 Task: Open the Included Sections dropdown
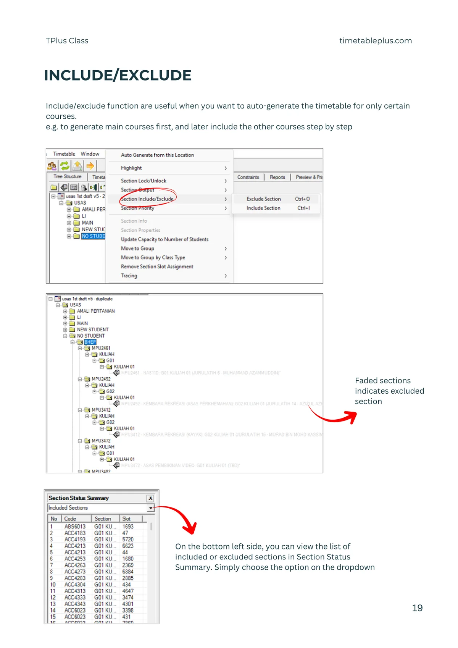click(x=151, y=508)
